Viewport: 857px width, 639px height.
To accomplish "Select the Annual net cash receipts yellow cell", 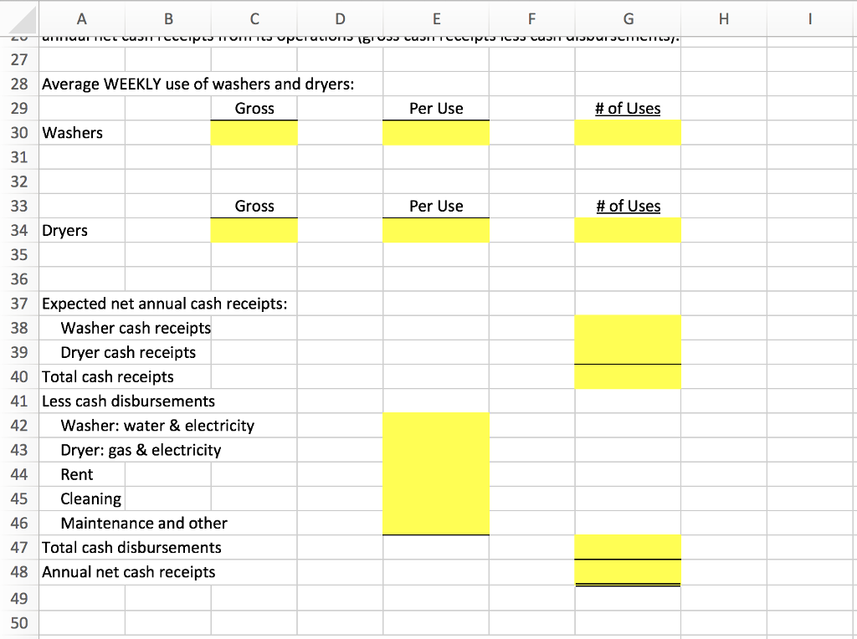I will coord(628,572).
